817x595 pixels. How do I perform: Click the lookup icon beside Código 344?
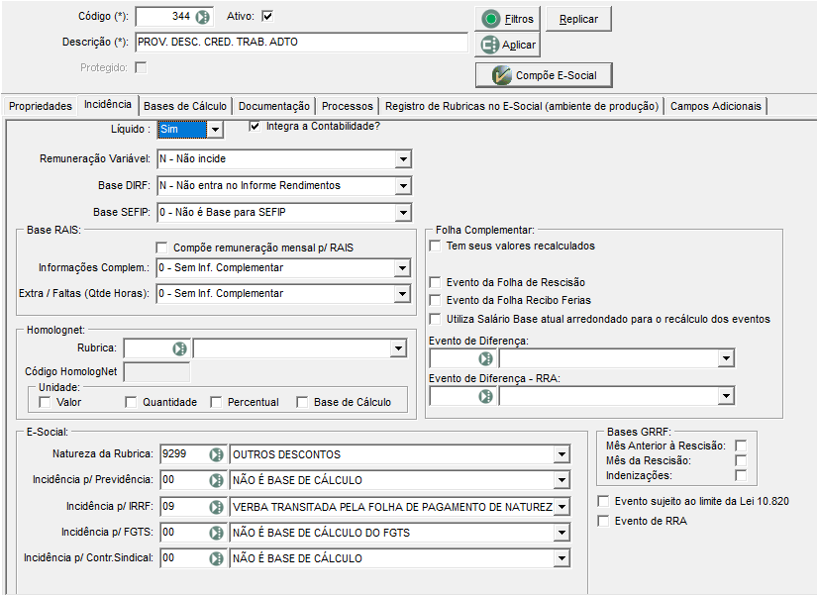pos(203,17)
